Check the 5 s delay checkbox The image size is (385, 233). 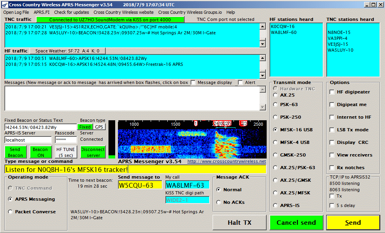click(332, 205)
